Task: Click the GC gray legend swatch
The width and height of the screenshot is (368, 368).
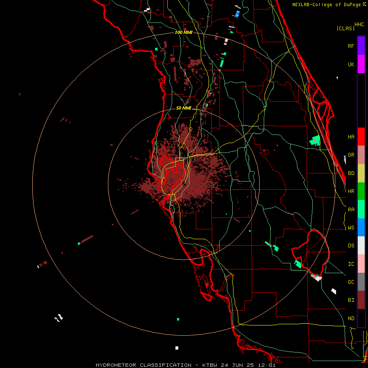Action: coord(361,282)
